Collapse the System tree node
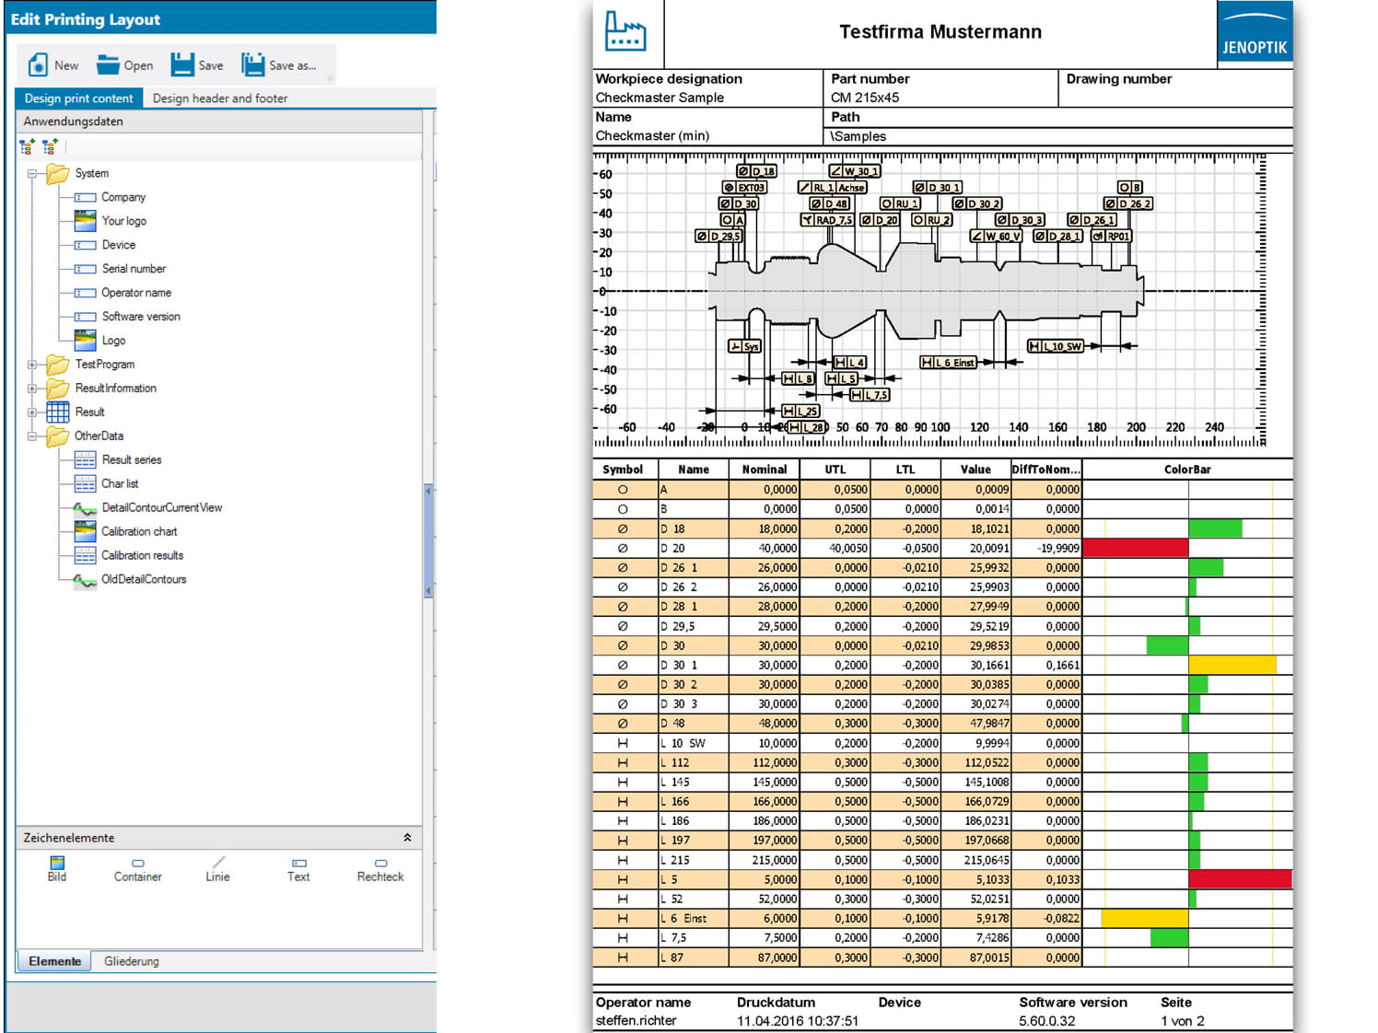 (32, 173)
